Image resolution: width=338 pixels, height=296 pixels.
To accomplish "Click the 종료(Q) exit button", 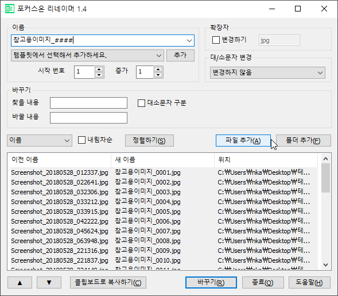I will click(x=263, y=283).
